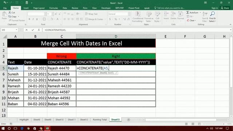Image resolution: width=233 pixels, height=131 pixels.
Task: Toggle Bold formatting
Action: [x=29, y=19]
